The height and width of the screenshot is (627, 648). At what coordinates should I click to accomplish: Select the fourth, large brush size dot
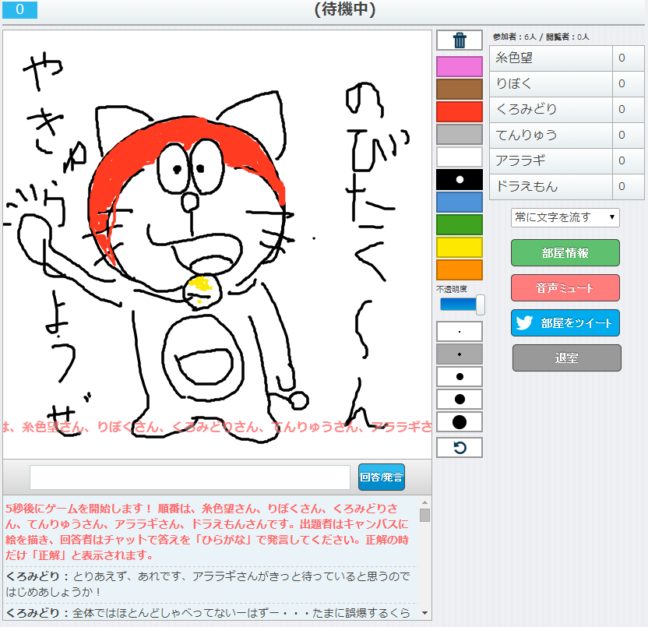(x=460, y=400)
